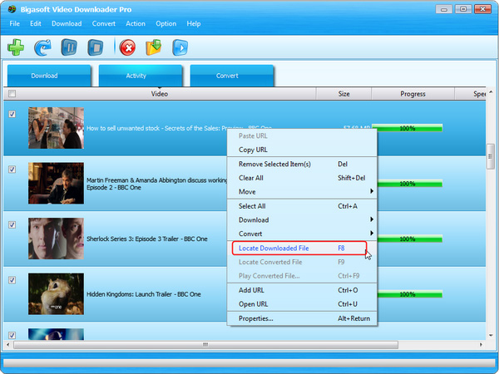
Task: Click the Bigasoft app icon in title bar
Action: [x=12, y=9]
